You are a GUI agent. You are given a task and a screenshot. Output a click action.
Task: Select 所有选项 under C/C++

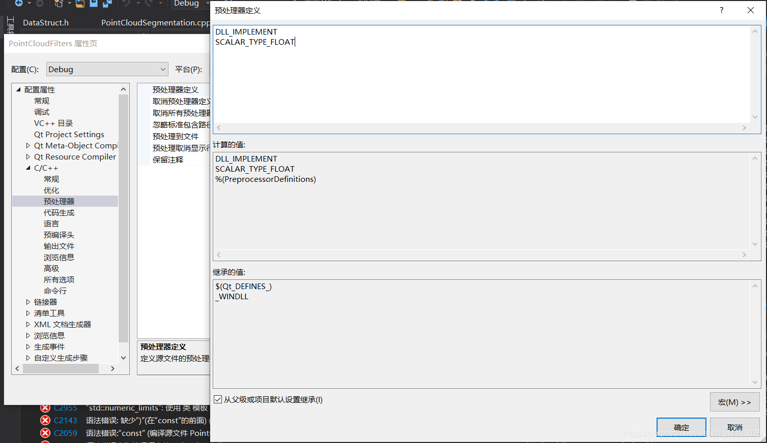59,279
